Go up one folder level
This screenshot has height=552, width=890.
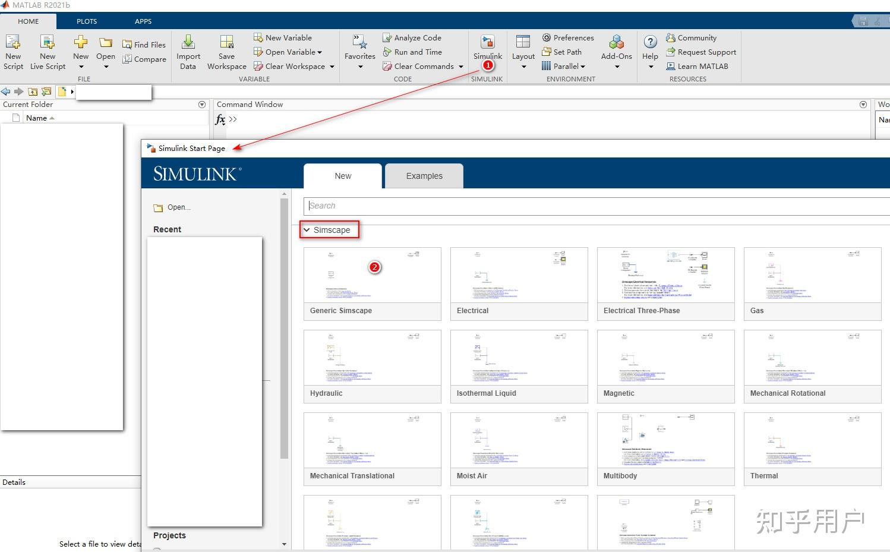(x=33, y=92)
